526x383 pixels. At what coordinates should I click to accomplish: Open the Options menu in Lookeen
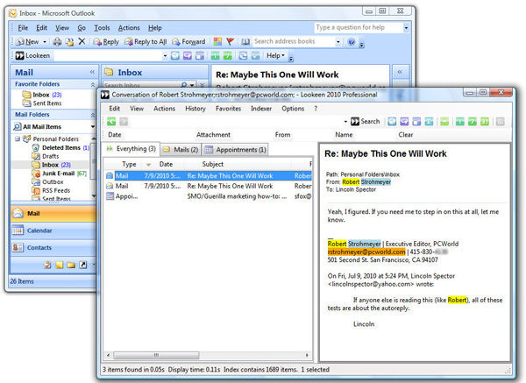[x=293, y=109]
